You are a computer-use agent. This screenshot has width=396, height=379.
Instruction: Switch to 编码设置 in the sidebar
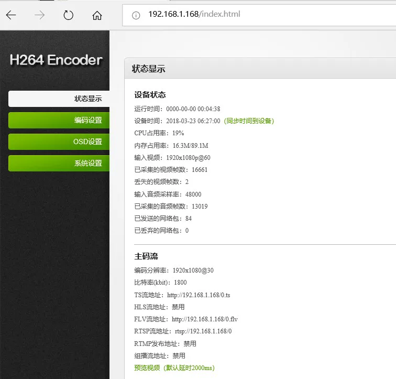[x=59, y=120]
